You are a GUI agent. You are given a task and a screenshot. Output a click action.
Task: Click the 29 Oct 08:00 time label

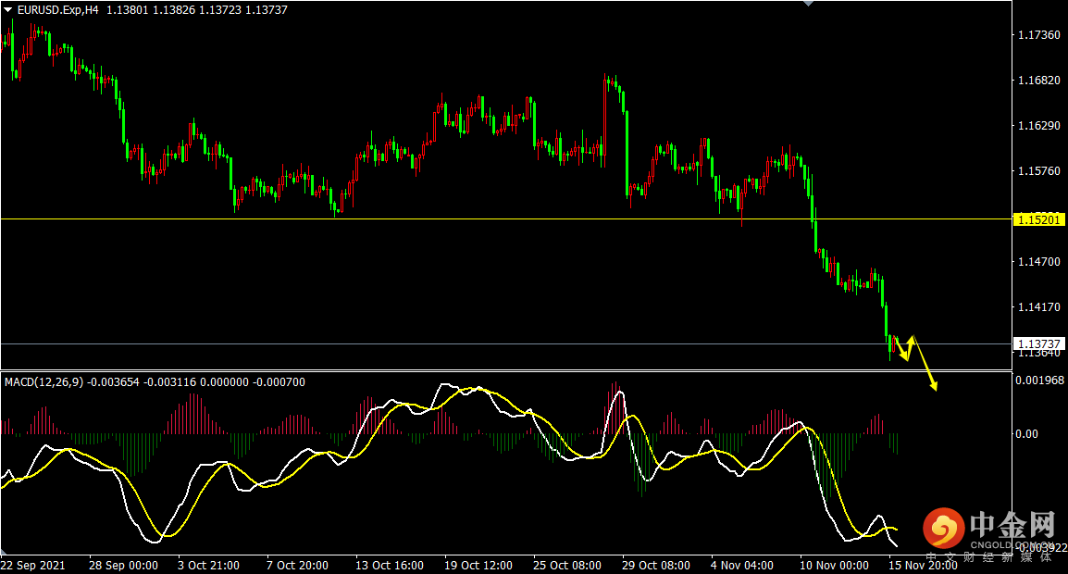point(656,565)
